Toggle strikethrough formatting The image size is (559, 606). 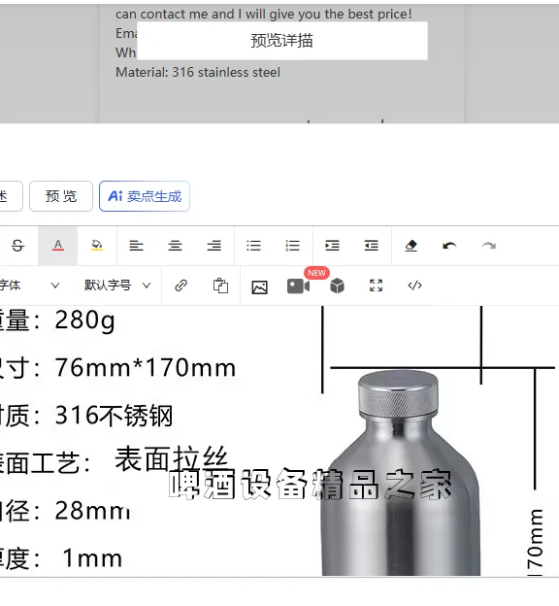click(17, 246)
